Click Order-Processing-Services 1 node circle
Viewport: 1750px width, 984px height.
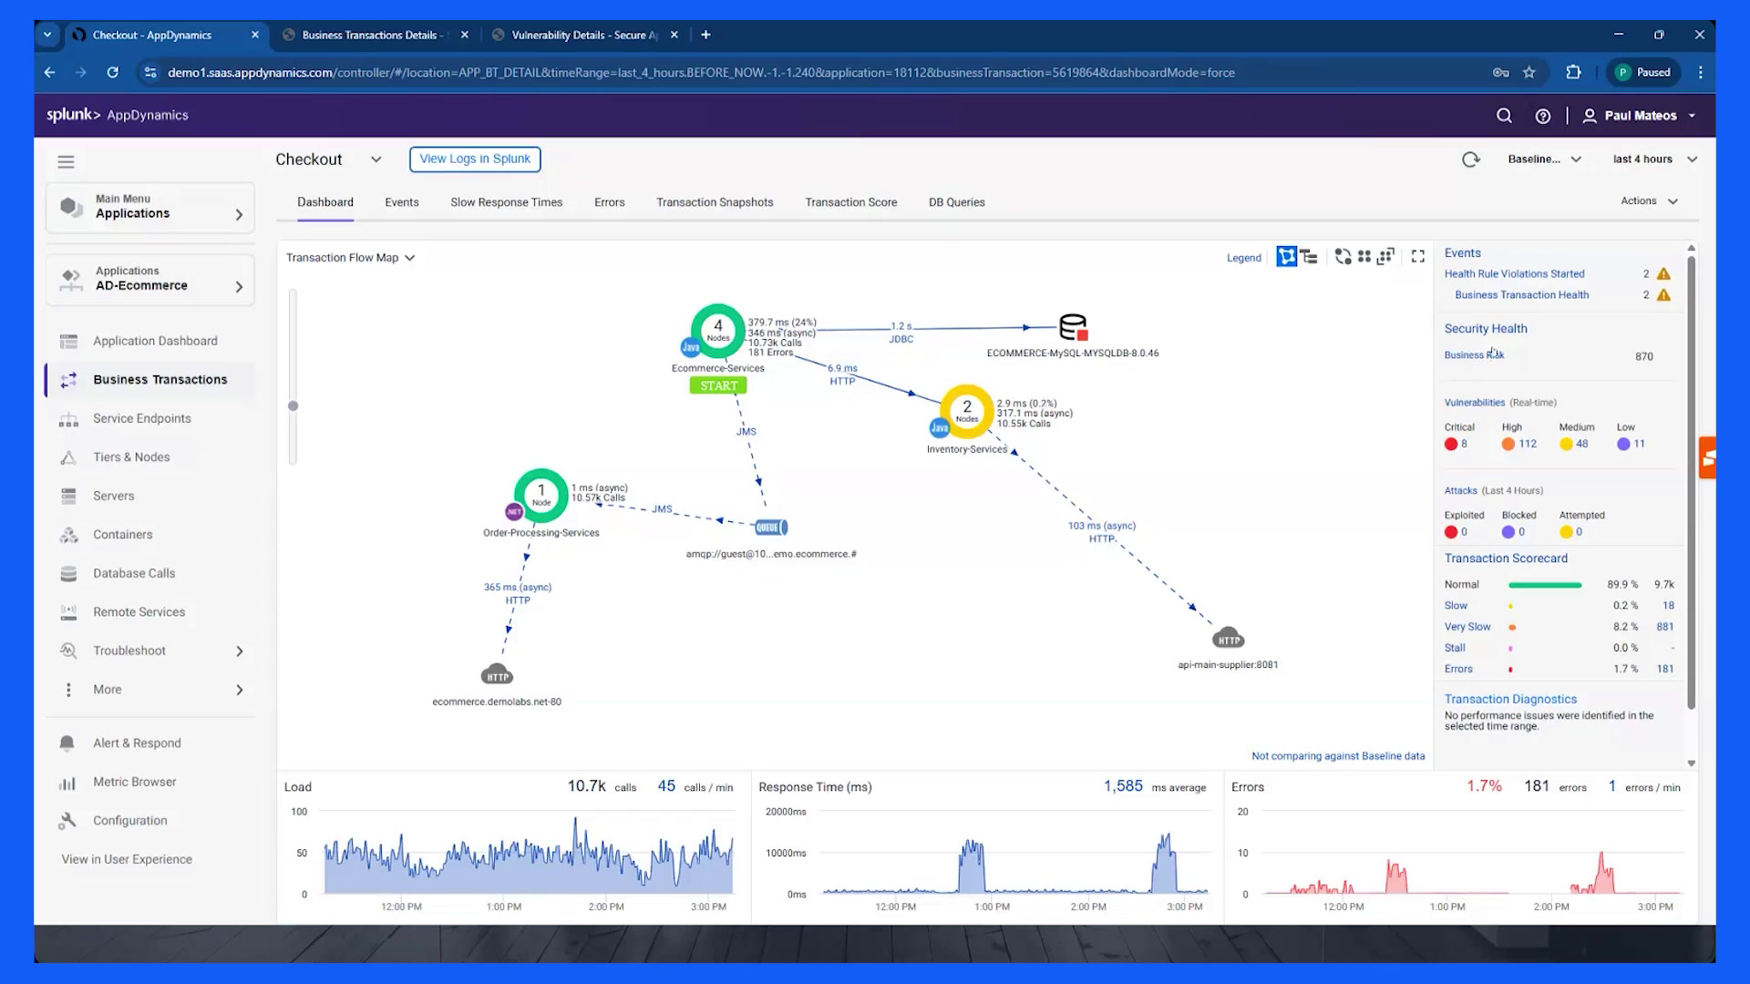tap(541, 495)
